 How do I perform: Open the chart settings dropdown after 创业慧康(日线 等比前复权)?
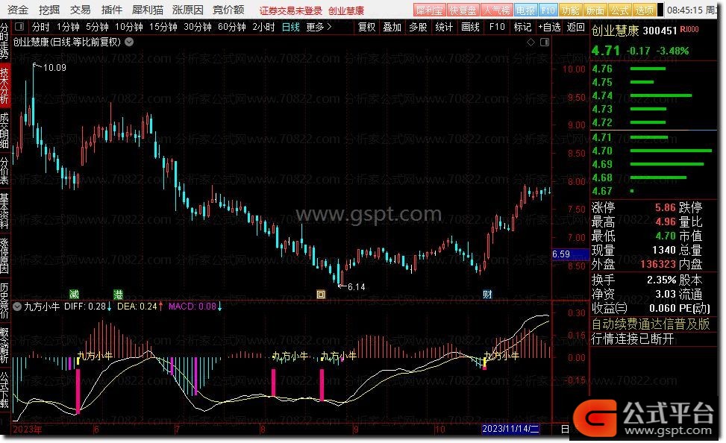pyautogui.click(x=129, y=42)
